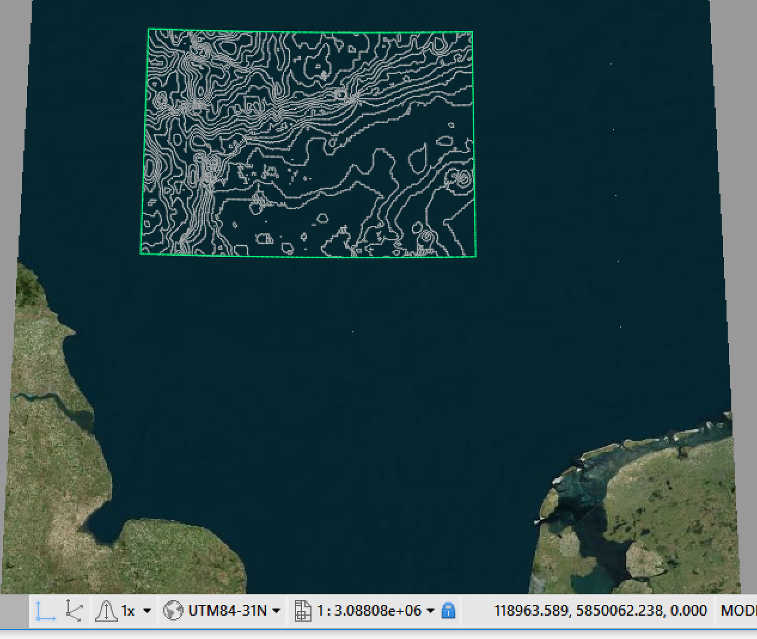The image size is (757, 639).
Task: Click the 1:3.08808e+06 scale value
Action: 368,611
